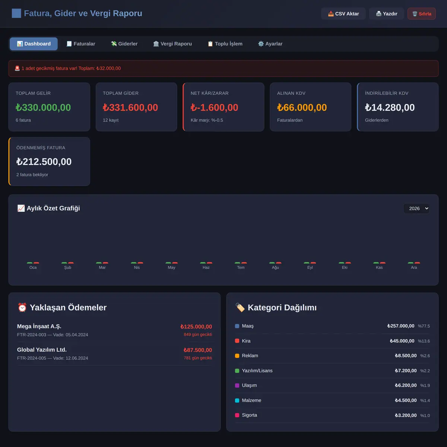Click the orange Reklam category swatch

(x=237, y=356)
